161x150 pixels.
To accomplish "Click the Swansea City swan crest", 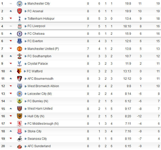I will click(19, 139).
